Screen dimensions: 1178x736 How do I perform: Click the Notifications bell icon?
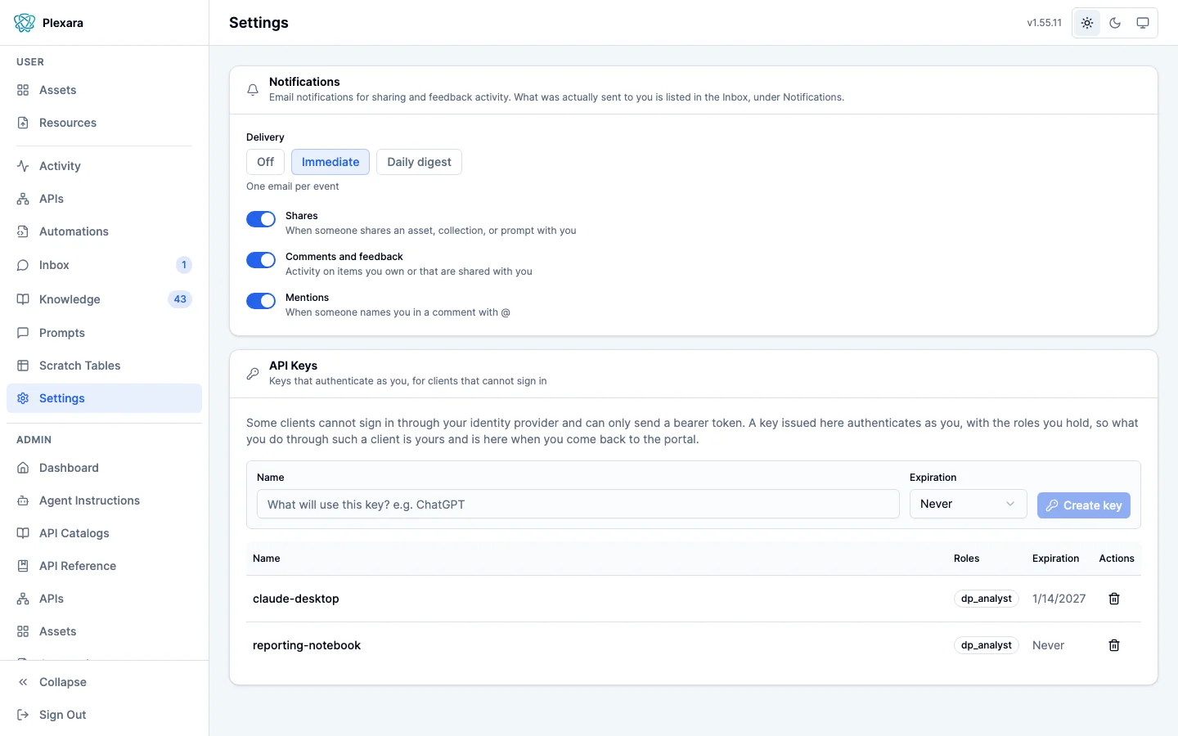tap(253, 90)
